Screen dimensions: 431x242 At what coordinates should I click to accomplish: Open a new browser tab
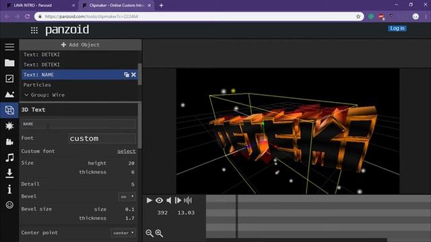(x=162, y=5)
